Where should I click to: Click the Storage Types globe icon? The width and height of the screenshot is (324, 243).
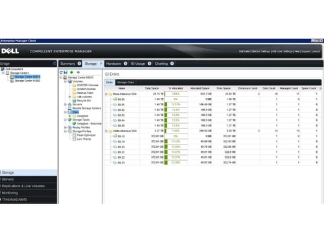coord(70,120)
